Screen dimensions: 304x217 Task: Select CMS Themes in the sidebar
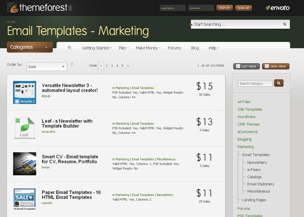pos(249,124)
